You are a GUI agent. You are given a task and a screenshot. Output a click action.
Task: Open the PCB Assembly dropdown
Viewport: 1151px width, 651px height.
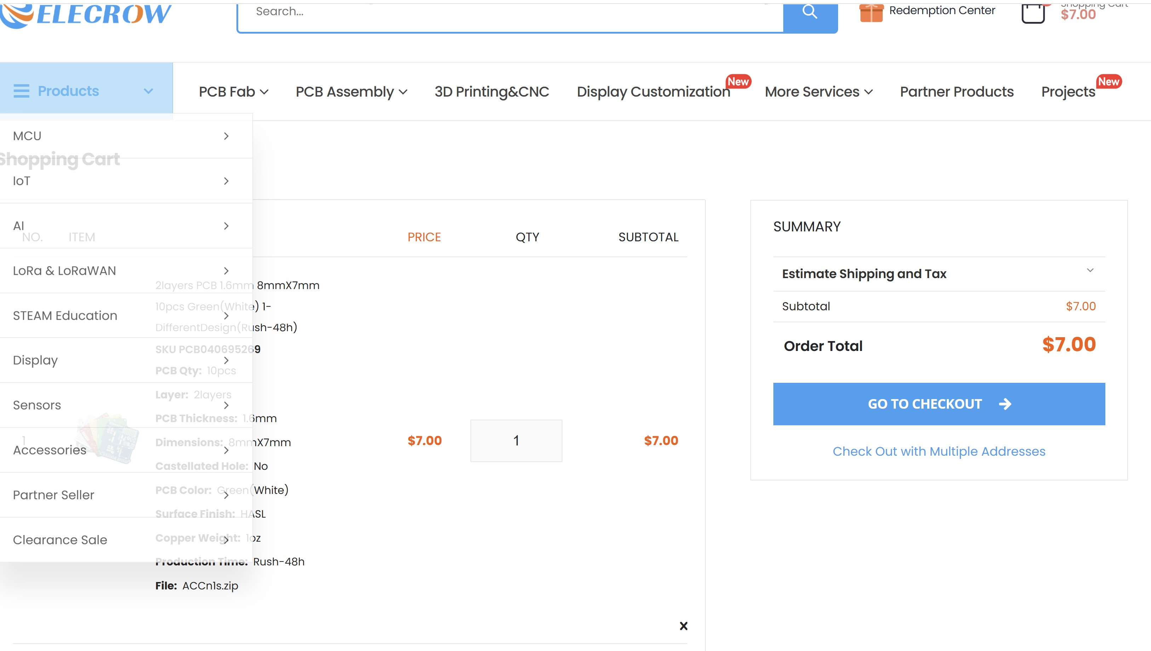(351, 92)
